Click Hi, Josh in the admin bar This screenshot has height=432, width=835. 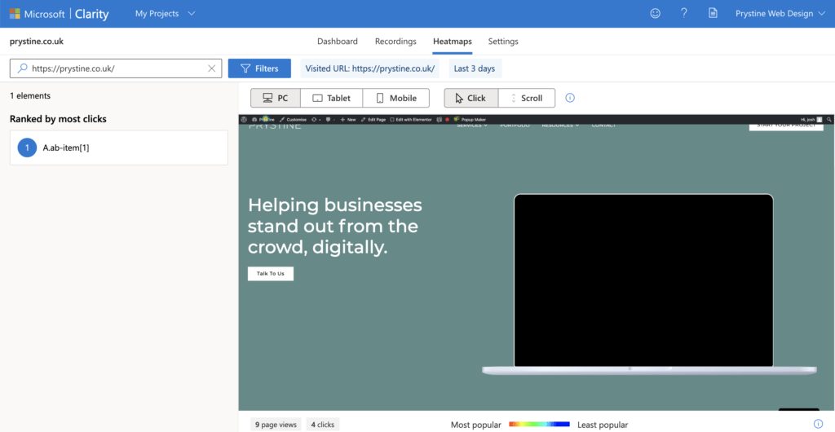(811, 120)
